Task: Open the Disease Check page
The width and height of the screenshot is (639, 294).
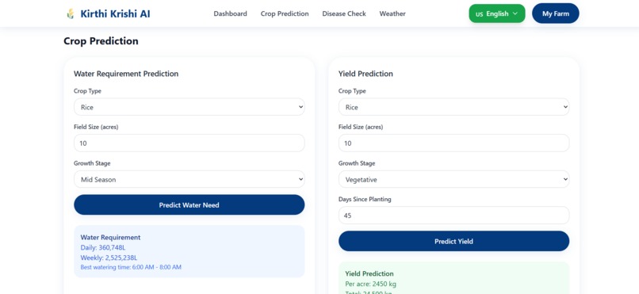Action: click(x=344, y=13)
